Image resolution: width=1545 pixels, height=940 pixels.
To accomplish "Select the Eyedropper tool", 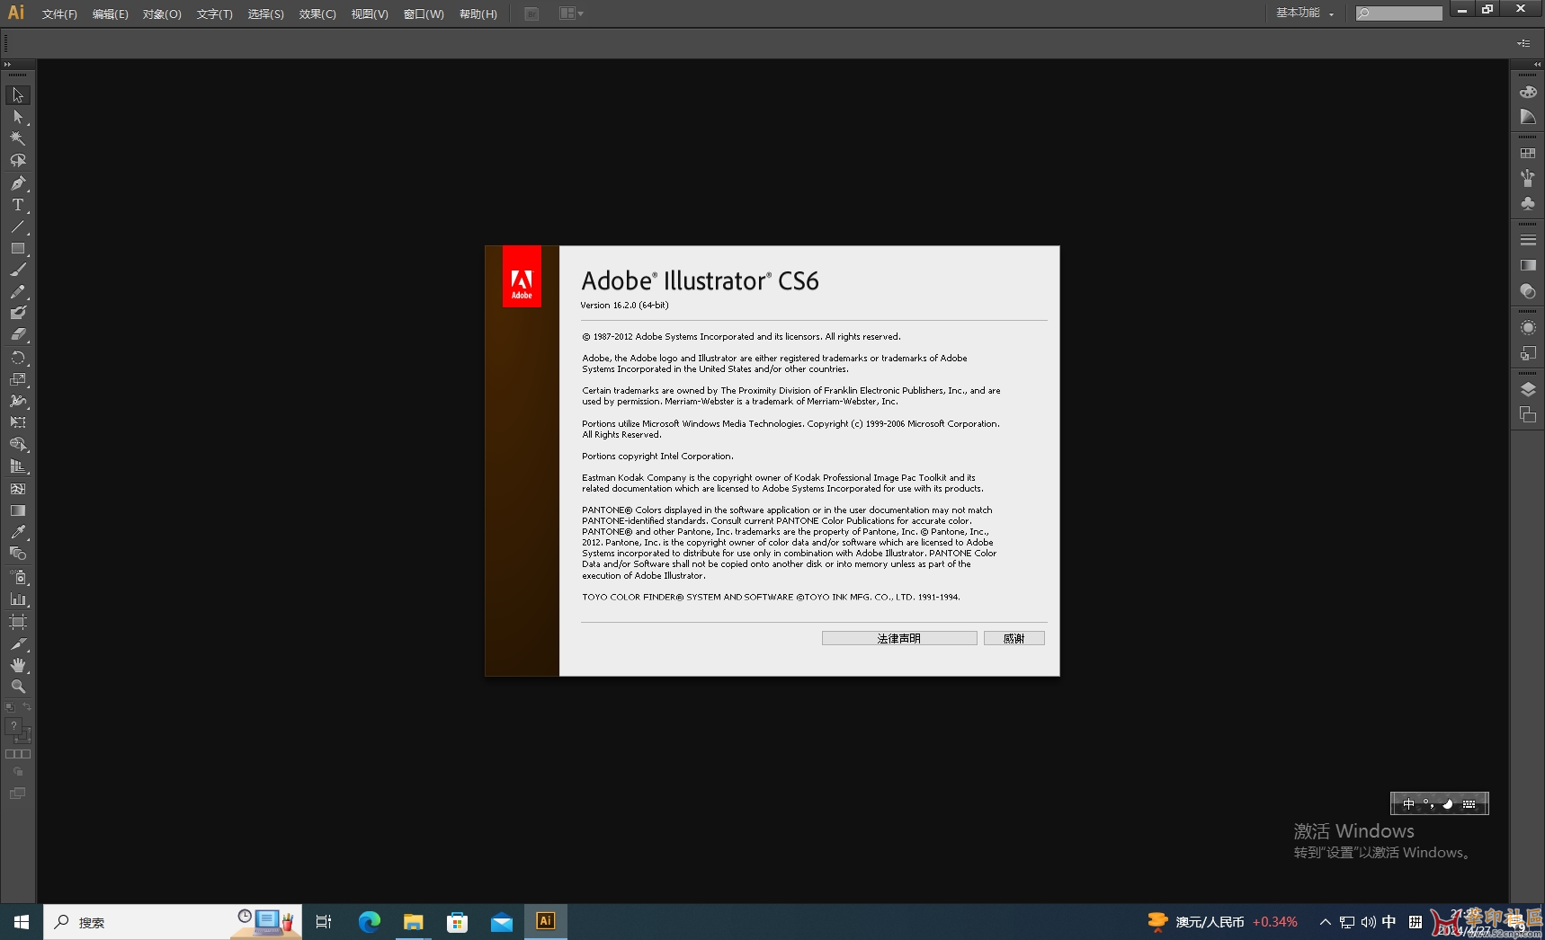I will (18, 532).
